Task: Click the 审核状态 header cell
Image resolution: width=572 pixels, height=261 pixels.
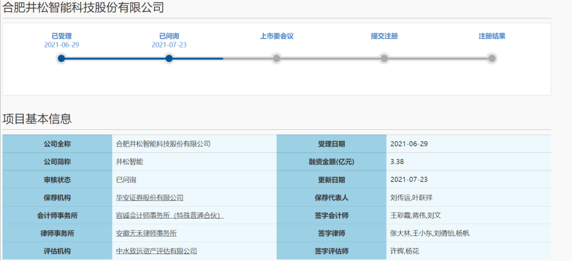Action: (x=58, y=179)
